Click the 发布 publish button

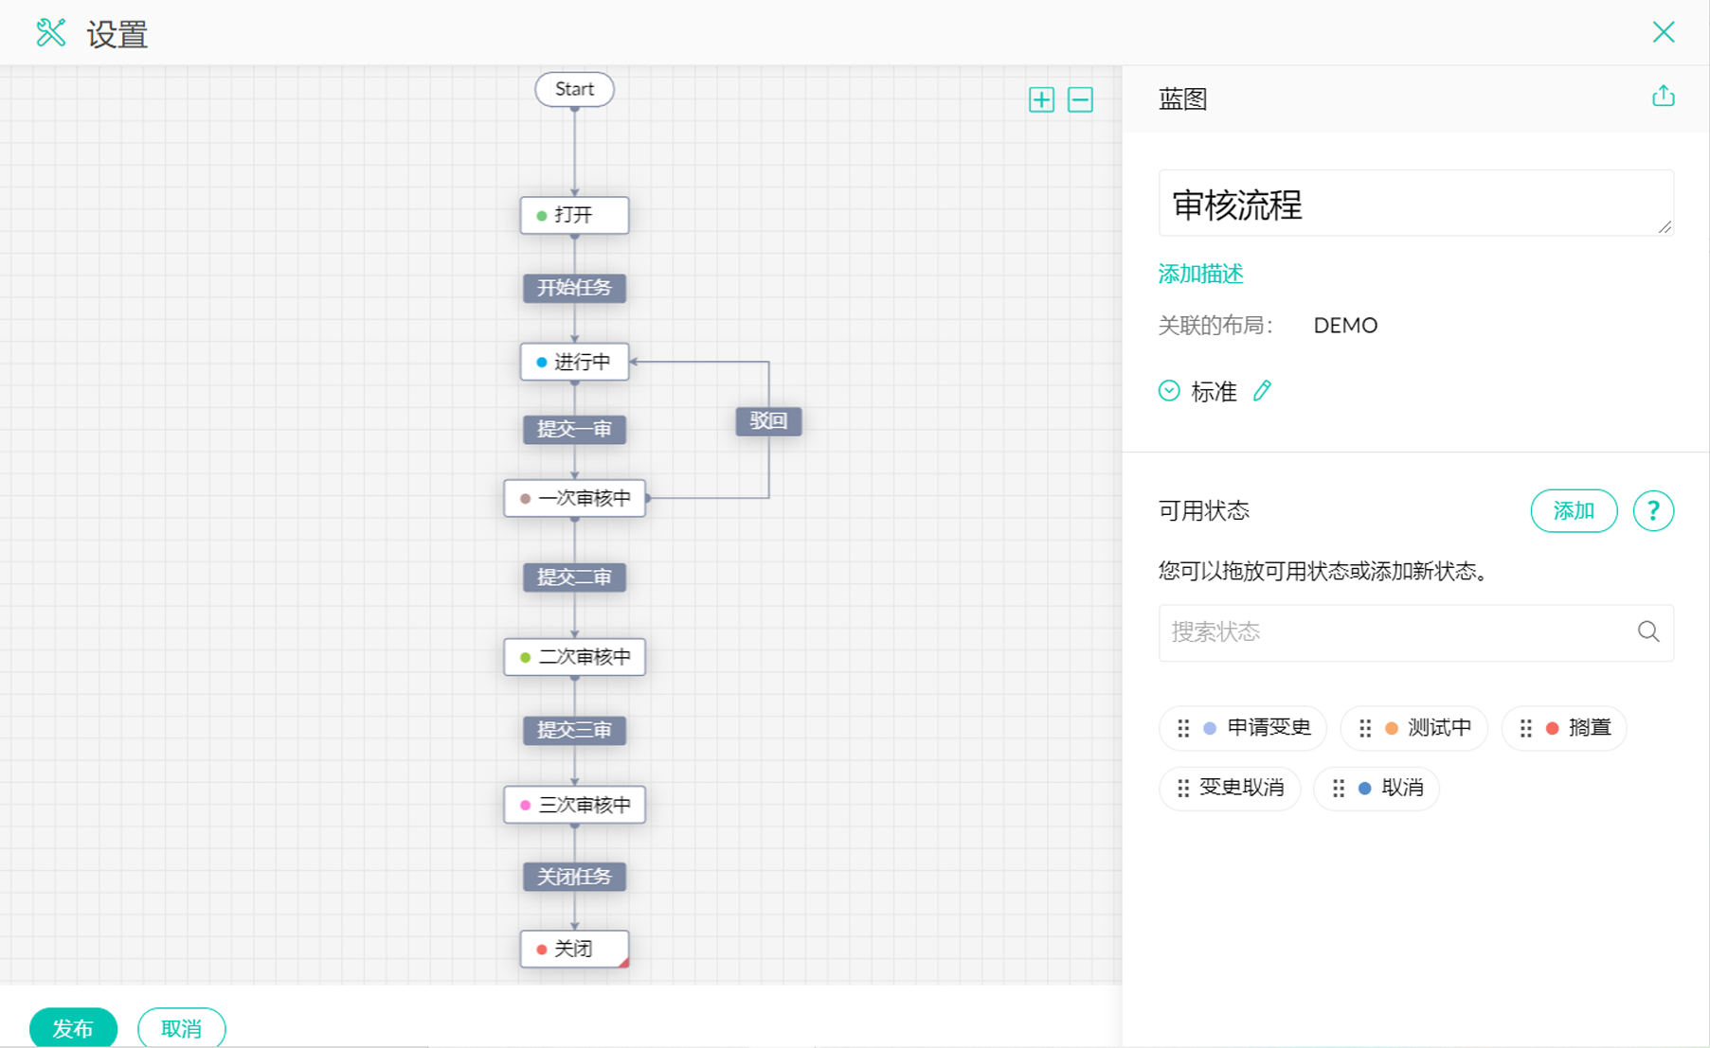click(x=72, y=1028)
